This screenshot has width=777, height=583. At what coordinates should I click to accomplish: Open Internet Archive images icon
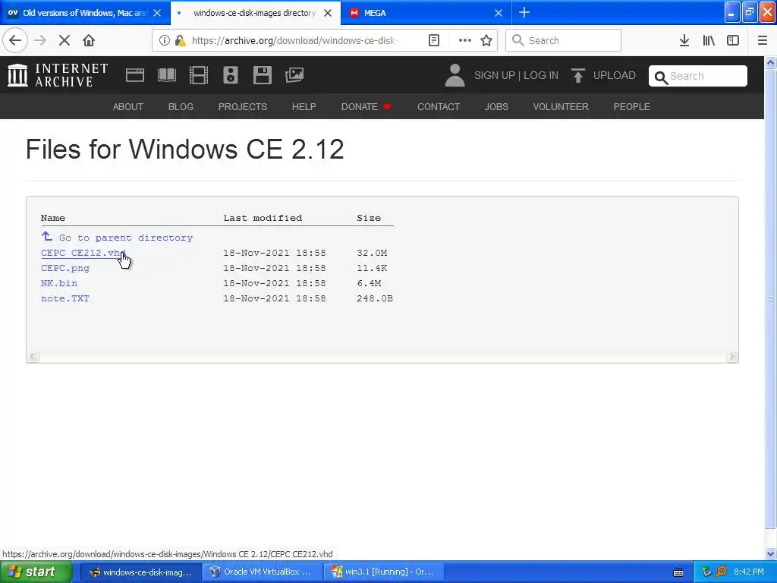tap(294, 75)
